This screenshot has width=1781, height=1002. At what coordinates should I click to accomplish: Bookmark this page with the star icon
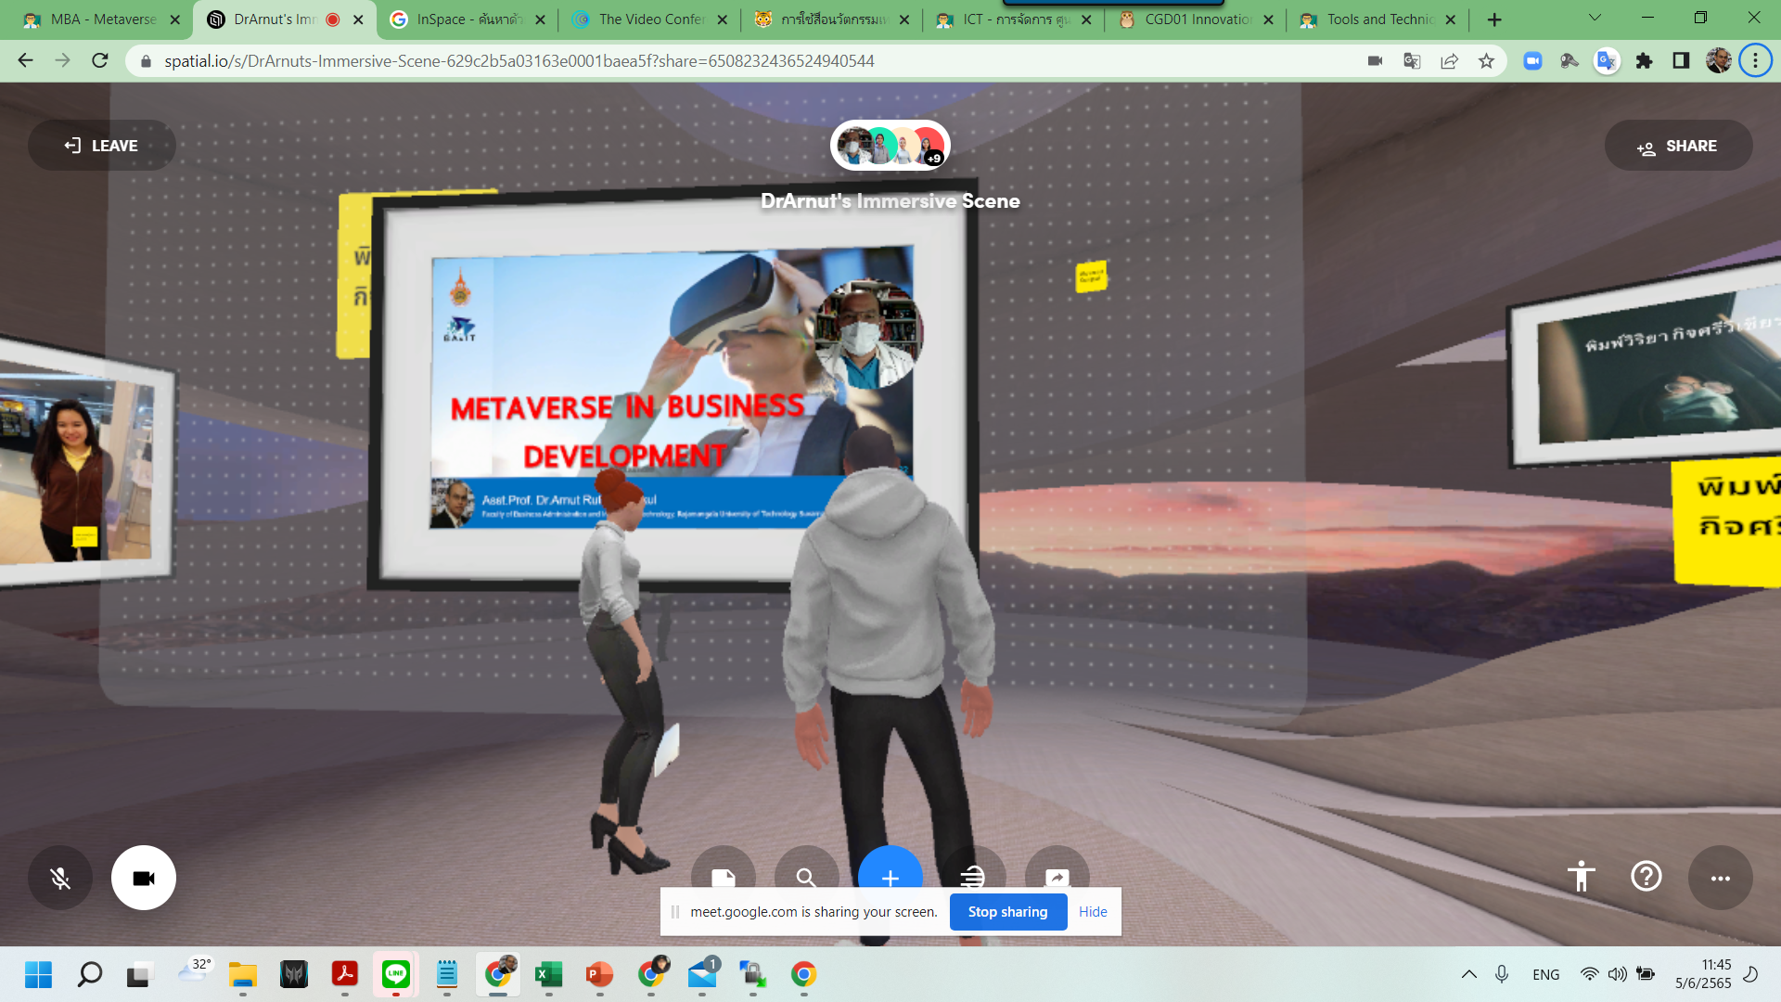(1486, 60)
